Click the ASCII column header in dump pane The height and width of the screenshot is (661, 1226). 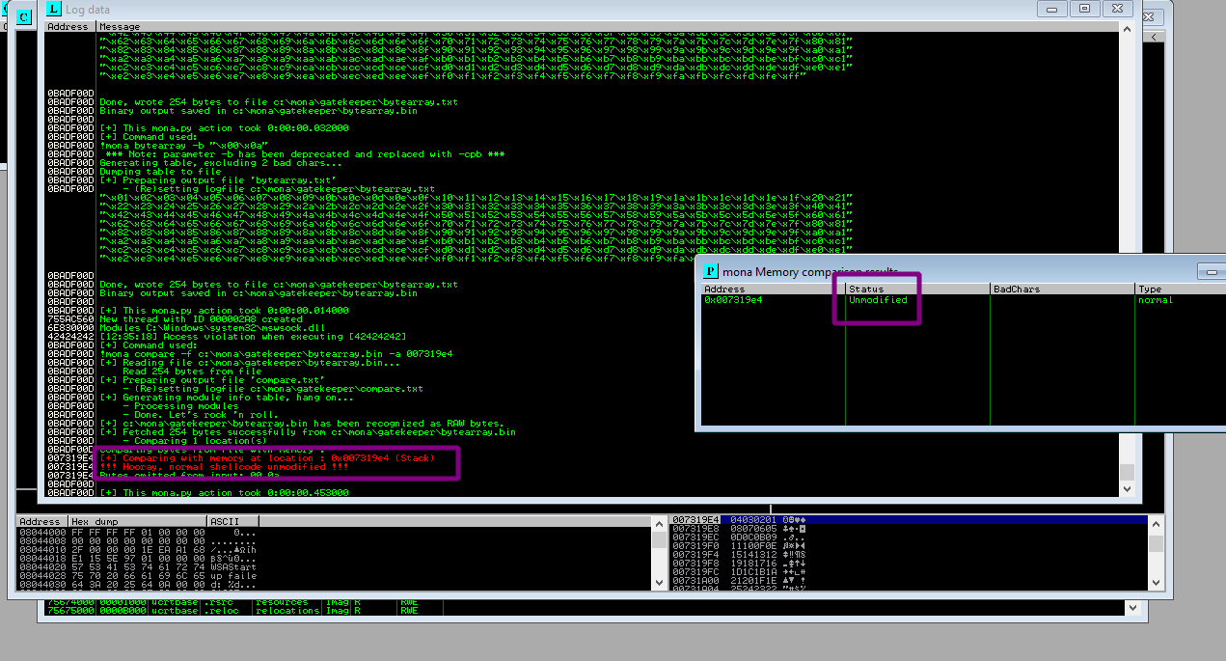tap(232, 521)
